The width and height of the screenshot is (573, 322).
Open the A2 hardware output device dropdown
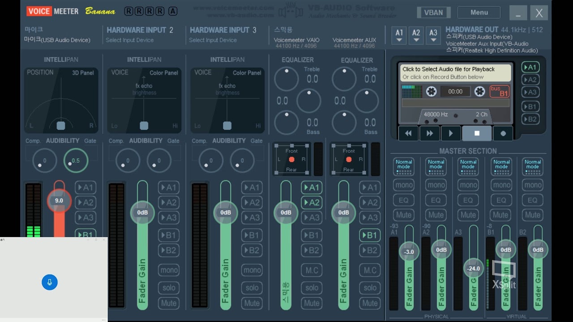pos(416,35)
